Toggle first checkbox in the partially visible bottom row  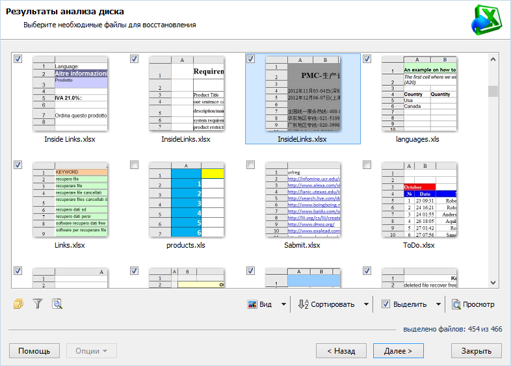18,271
